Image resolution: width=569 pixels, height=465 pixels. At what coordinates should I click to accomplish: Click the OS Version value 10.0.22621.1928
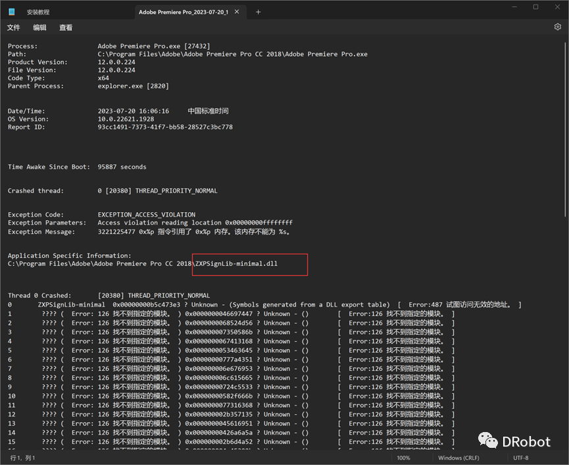(x=126, y=119)
